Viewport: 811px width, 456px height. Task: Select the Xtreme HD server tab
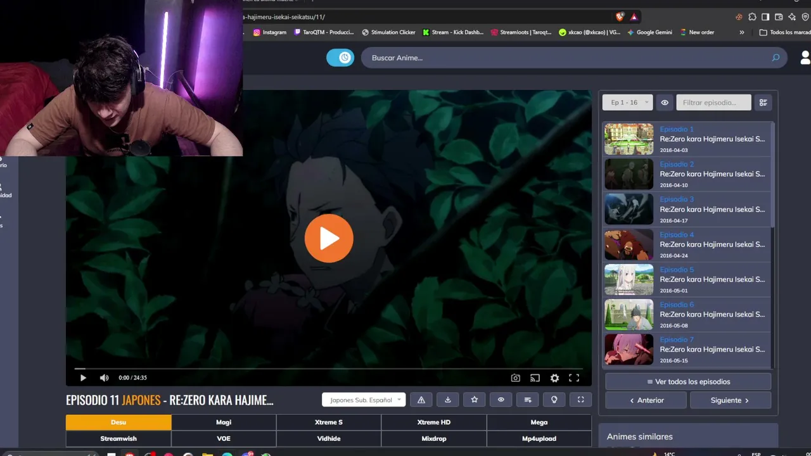(x=434, y=422)
